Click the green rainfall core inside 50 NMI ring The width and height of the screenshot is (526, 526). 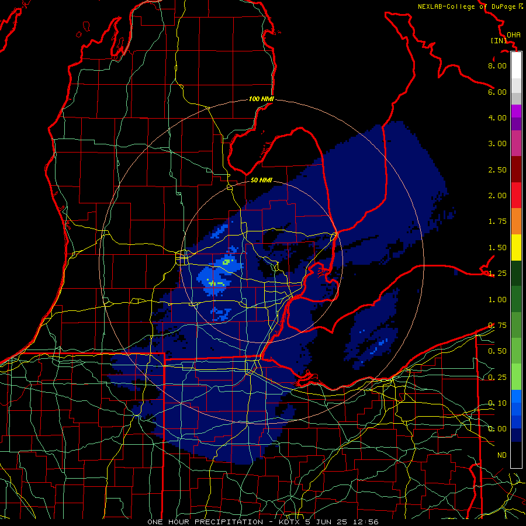click(227, 262)
